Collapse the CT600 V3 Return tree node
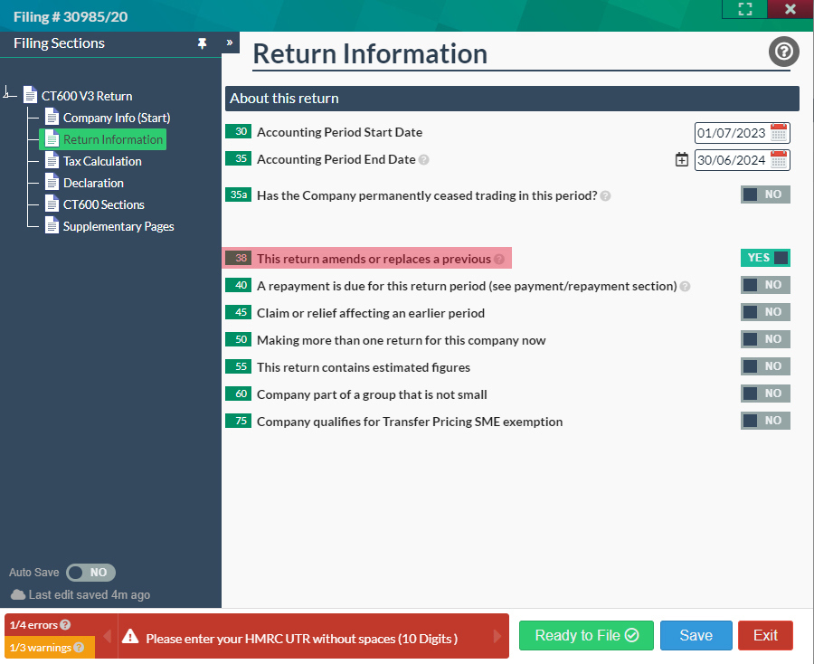Viewport: 814px width, 664px height. [8, 93]
